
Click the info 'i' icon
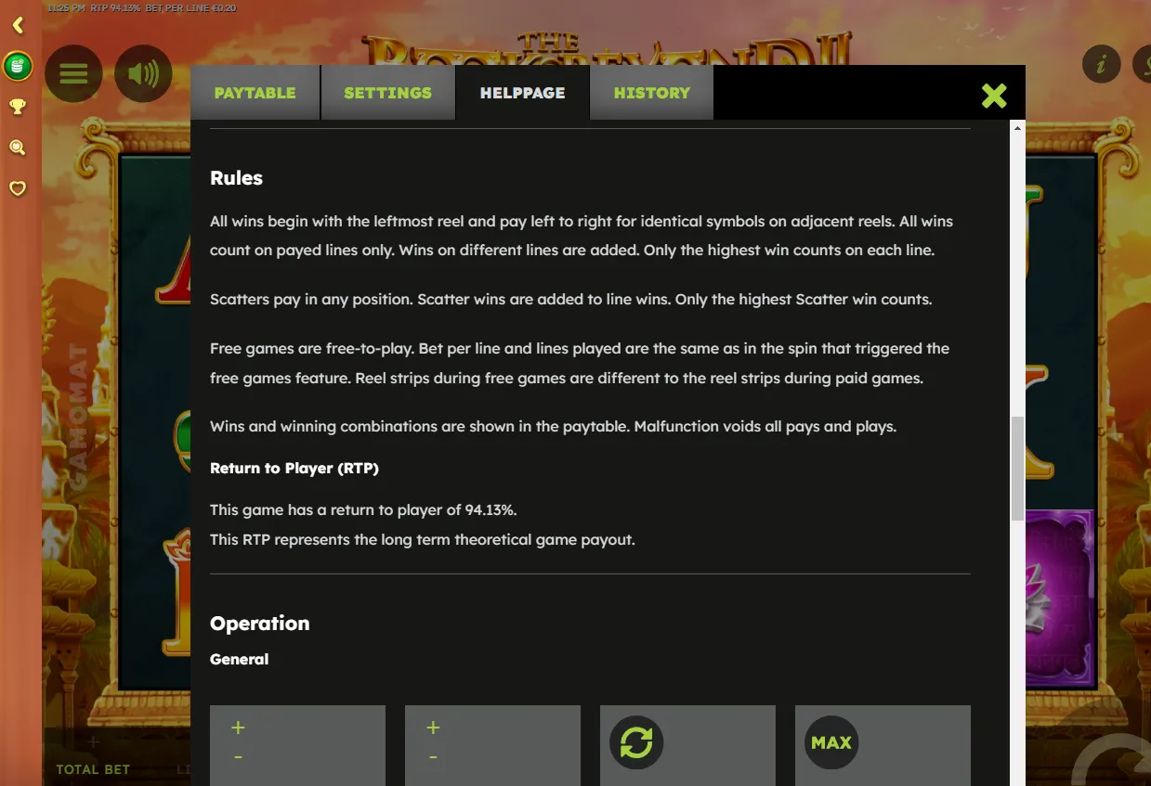tap(1102, 64)
